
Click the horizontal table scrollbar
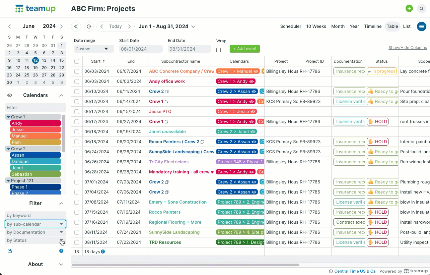tap(186, 265)
